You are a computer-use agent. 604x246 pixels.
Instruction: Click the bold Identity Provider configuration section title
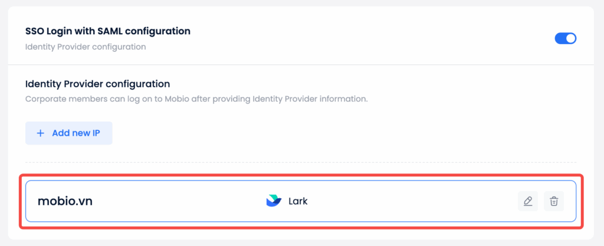pos(97,84)
